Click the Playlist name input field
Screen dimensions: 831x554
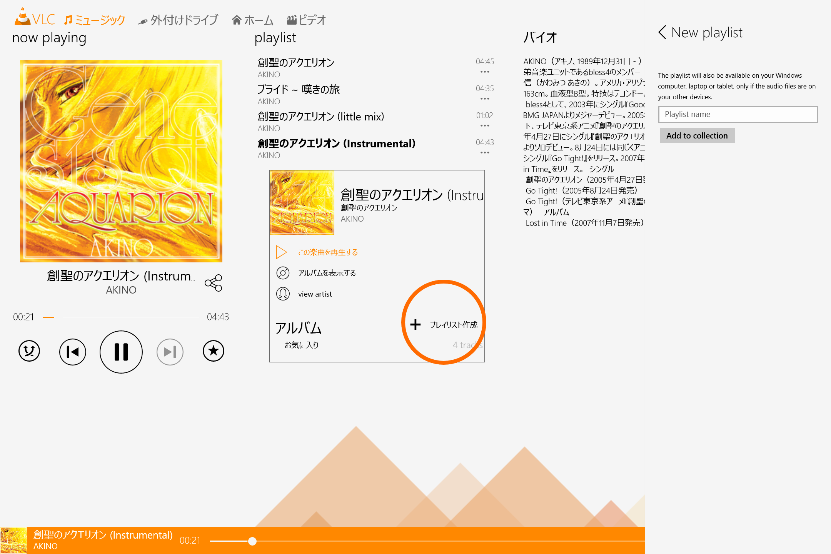coord(738,114)
